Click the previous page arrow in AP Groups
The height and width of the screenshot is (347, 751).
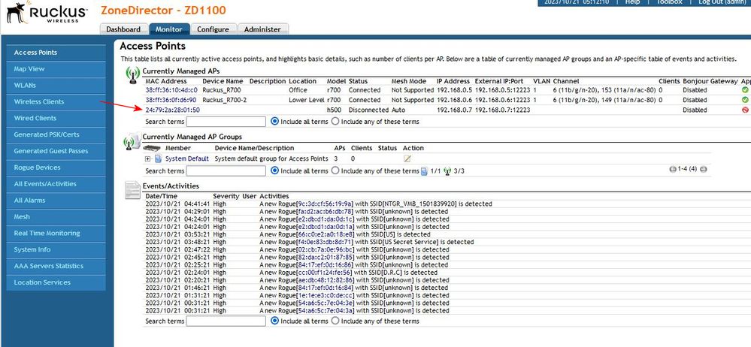coord(673,170)
